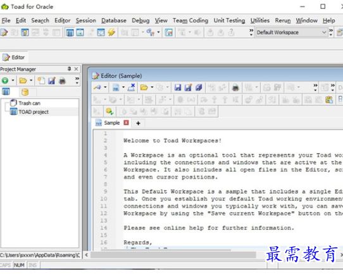The image size is (343, 274).
Task: Click the save-as disk icon in Project Manager
Action: click(x=52, y=81)
